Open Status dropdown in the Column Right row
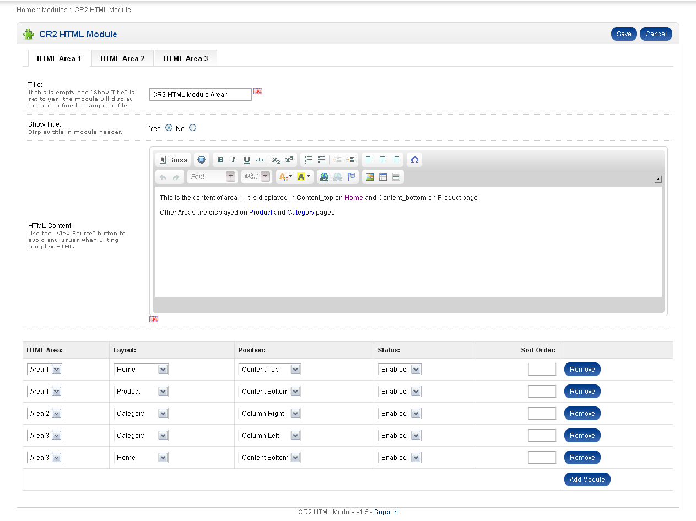This screenshot has height=521, width=696. 400,414
